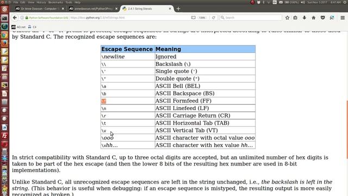The height and width of the screenshot is (196, 348).
Task: Go to the home page icon
Action: pyautogui.click(x=313, y=17)
